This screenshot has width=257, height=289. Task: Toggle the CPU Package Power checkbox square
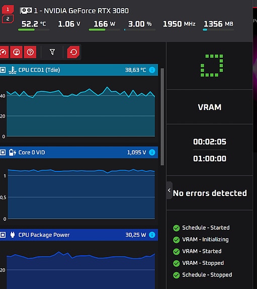click(3, 235)
